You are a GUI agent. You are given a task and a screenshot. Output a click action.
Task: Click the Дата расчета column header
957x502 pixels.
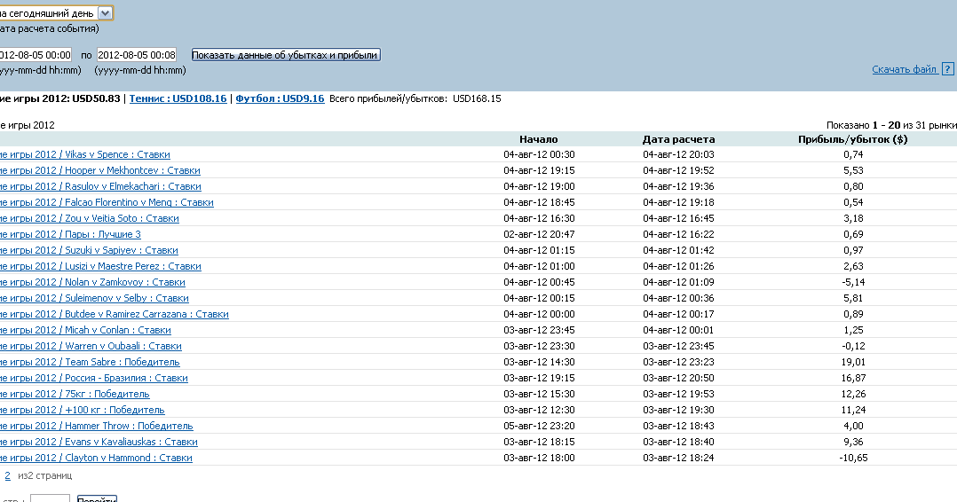(x=678, y=139)
